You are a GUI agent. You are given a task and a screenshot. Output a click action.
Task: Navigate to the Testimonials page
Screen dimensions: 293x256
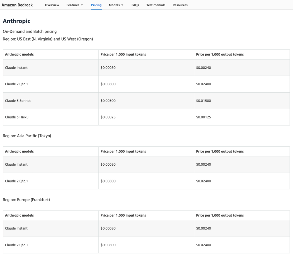(156, 5)
